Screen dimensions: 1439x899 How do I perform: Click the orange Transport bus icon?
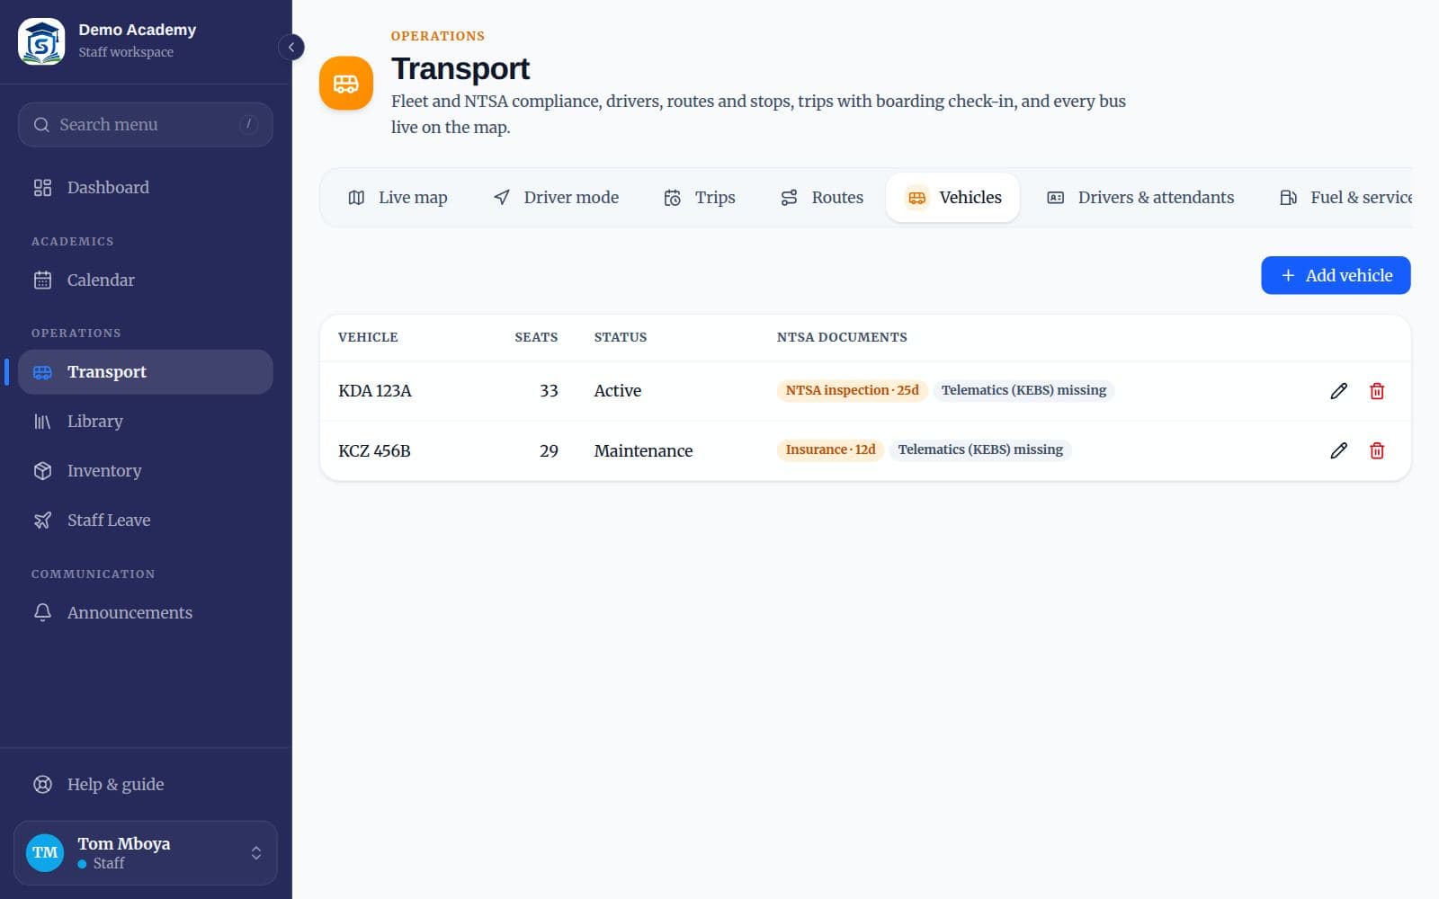[345, 84]
